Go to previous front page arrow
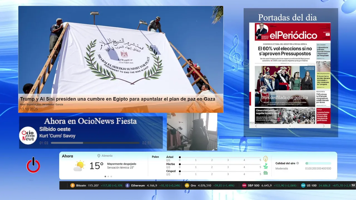356x200 pixels. pyautogui.click(x=256, y=126)
